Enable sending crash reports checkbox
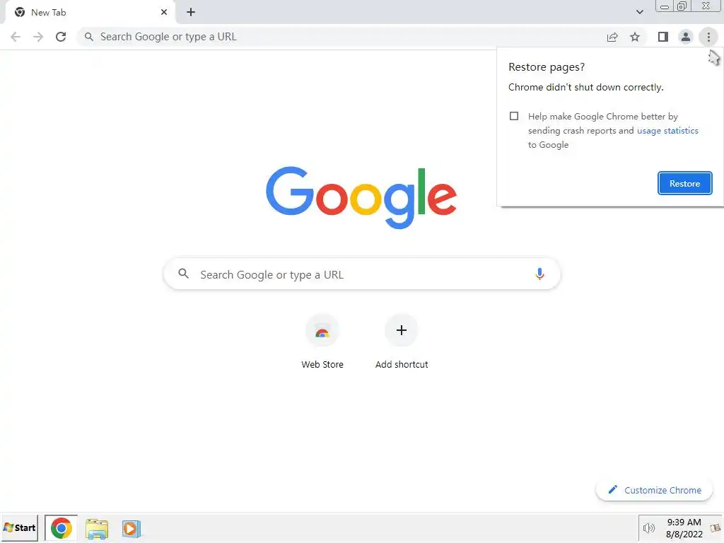The image size is (724, 543). [514, 116]
